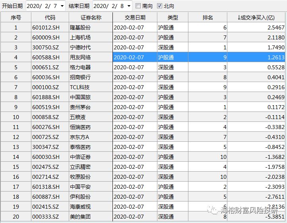This screenshot has height=223, width=287.
Task: Select stock code 300750.SZ
Action: coord(50,47)
